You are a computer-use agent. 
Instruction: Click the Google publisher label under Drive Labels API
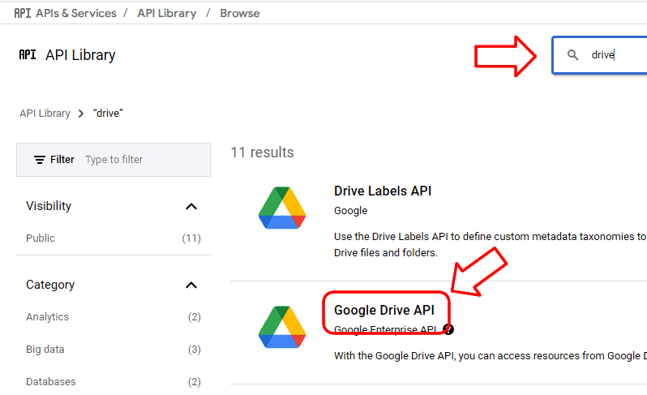pos(351,211)
